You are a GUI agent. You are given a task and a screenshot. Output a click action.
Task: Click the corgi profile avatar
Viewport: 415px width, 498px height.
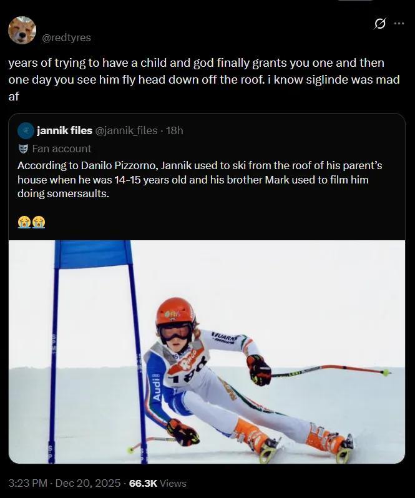point(22,31)
